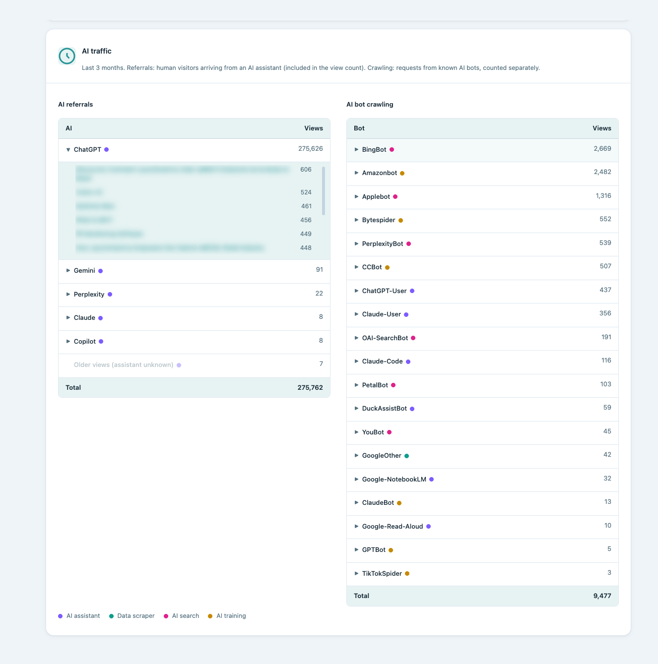Click the Views header in bot crawling table
This screenshot has height=664, width=658.
(602, 128)
